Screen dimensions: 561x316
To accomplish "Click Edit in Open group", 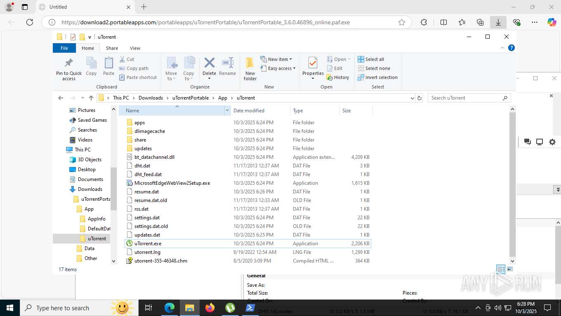I will coord(335,68).
